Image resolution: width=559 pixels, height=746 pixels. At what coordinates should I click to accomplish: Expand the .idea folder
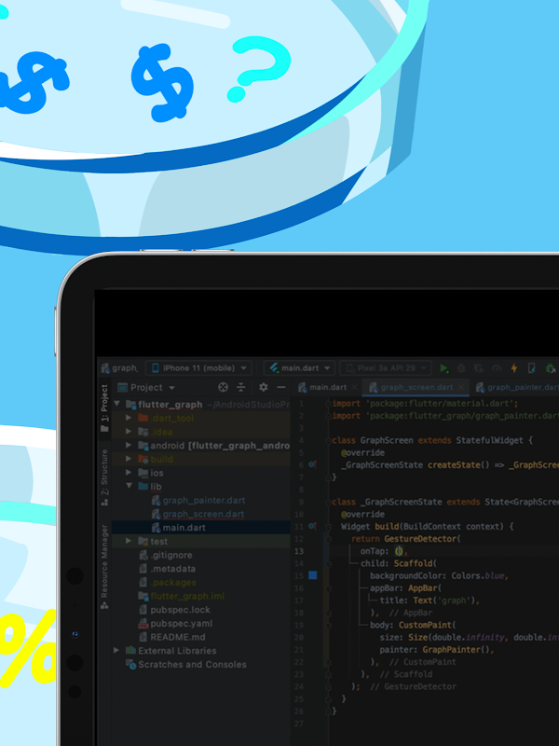129,432
